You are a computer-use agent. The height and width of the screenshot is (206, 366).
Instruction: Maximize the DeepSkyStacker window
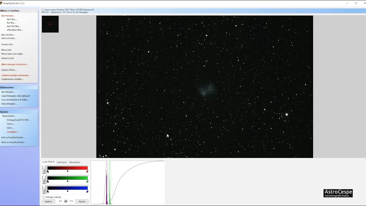click(356, 3)
